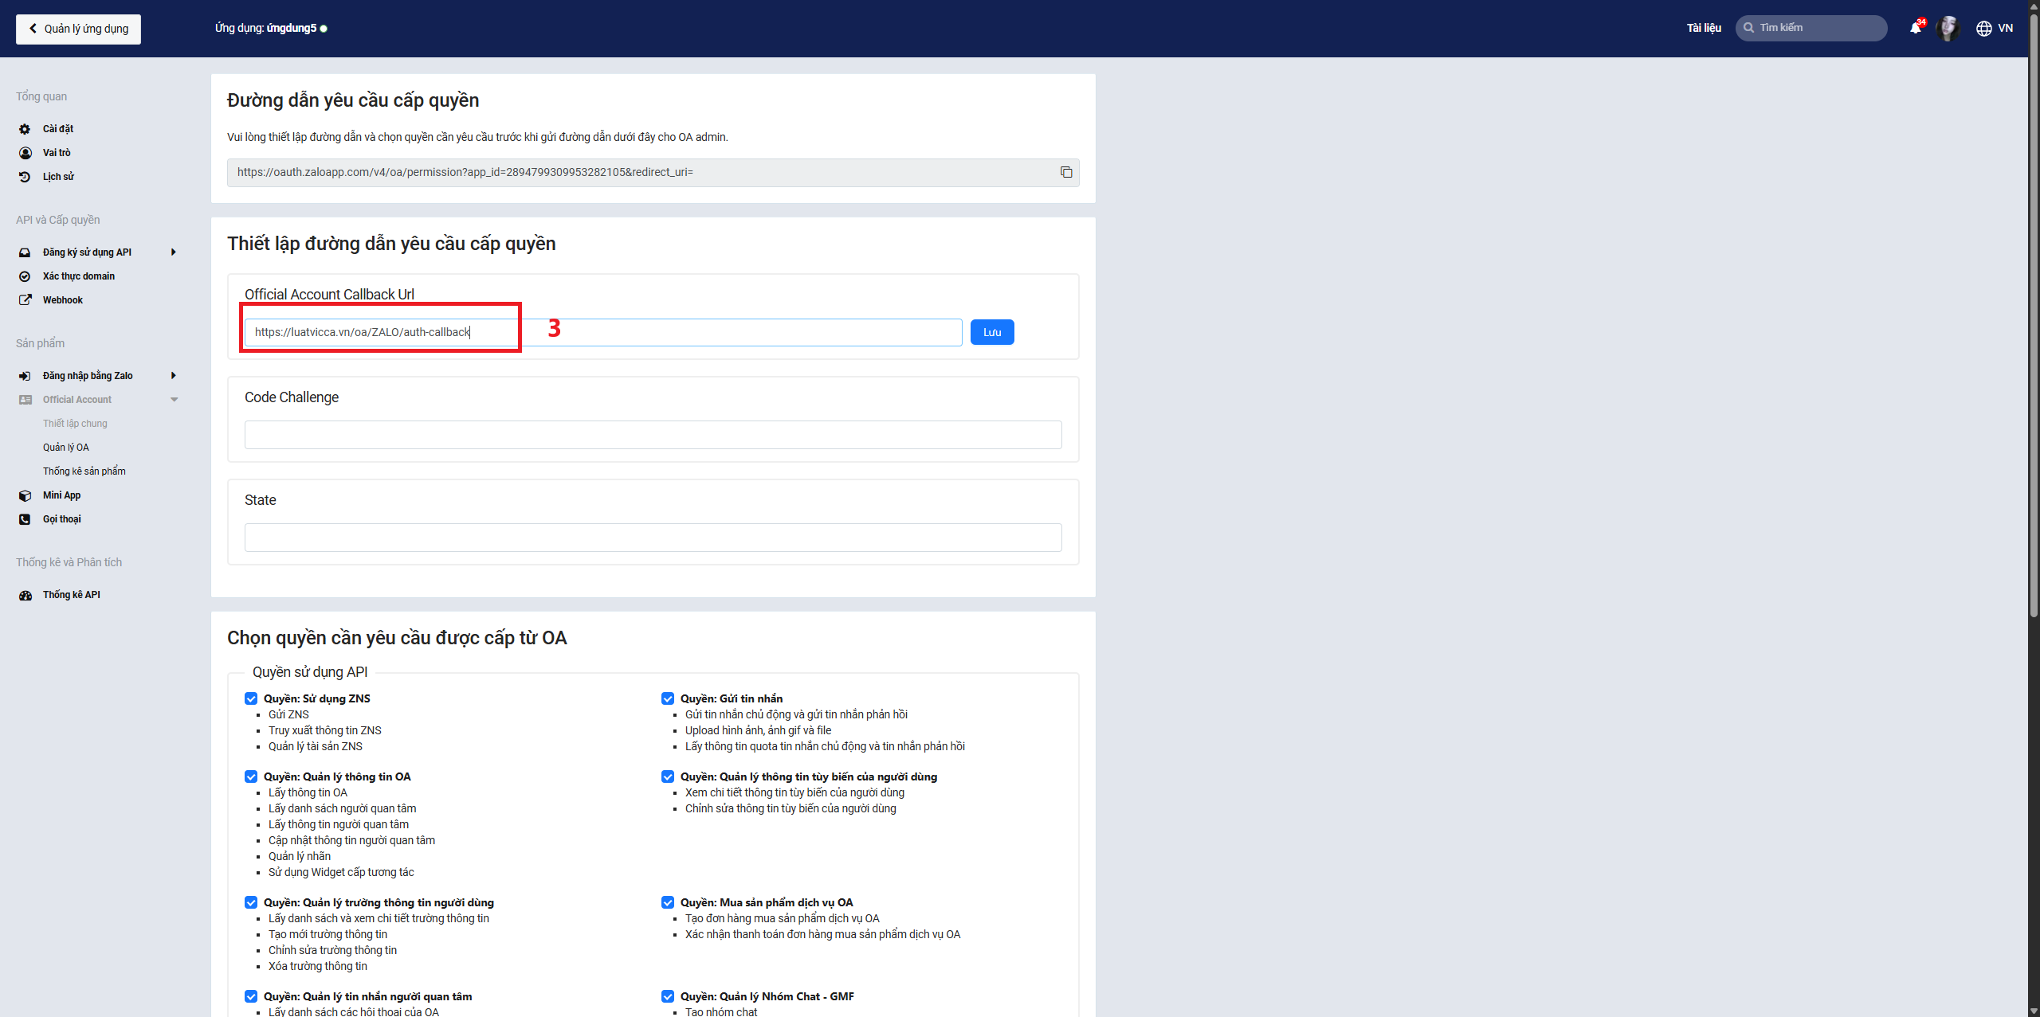Click the Thống kê API dashboard icon

[25, 595]
